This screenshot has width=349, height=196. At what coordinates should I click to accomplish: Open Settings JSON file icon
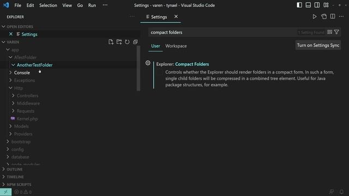(x=324, y=17)
